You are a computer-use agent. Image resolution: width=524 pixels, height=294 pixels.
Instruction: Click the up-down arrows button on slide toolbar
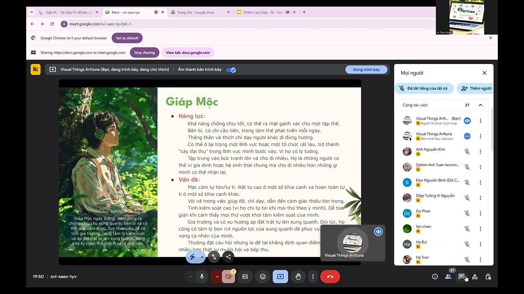(214, 257)
